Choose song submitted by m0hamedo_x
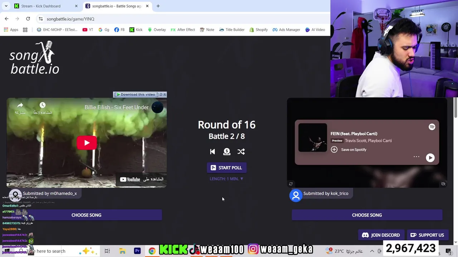 pyautogui.click(x=86, y=215)
